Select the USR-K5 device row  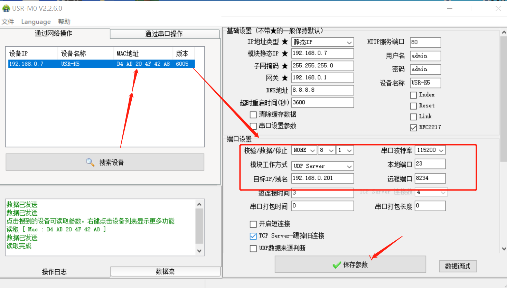101,64
